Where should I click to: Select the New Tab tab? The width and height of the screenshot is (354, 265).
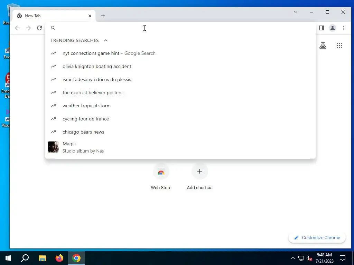pos(54,16)
